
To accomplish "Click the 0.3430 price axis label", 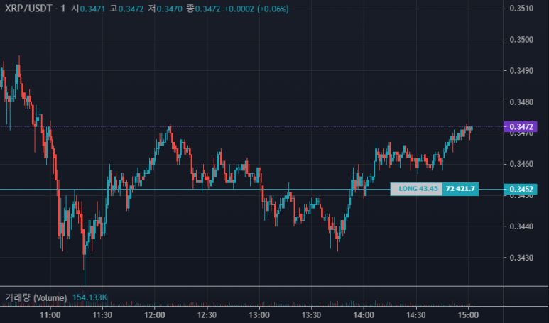I will 521,258.
